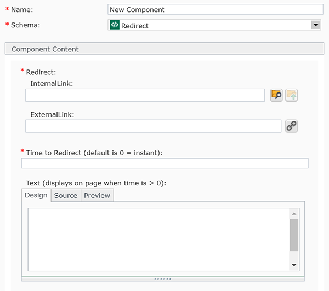Image resolution: width=329 pixels, height=291 pixels.
Task: Open the Schema dropdown arrow
Action: pyautogui.click(x=315, y=25)
